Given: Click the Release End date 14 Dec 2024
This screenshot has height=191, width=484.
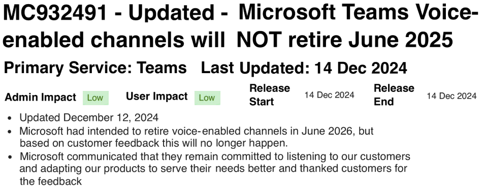Looking at the screenshot, I should tap(451, 96).
